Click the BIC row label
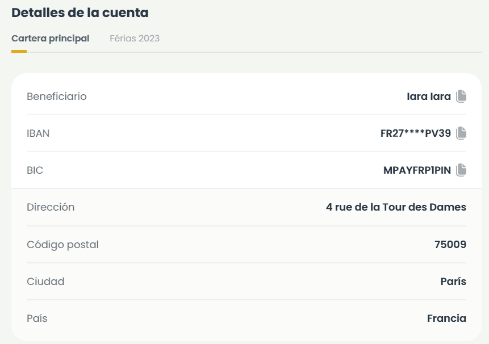Viewport: 489px width, 344px height. pos(35,170)
